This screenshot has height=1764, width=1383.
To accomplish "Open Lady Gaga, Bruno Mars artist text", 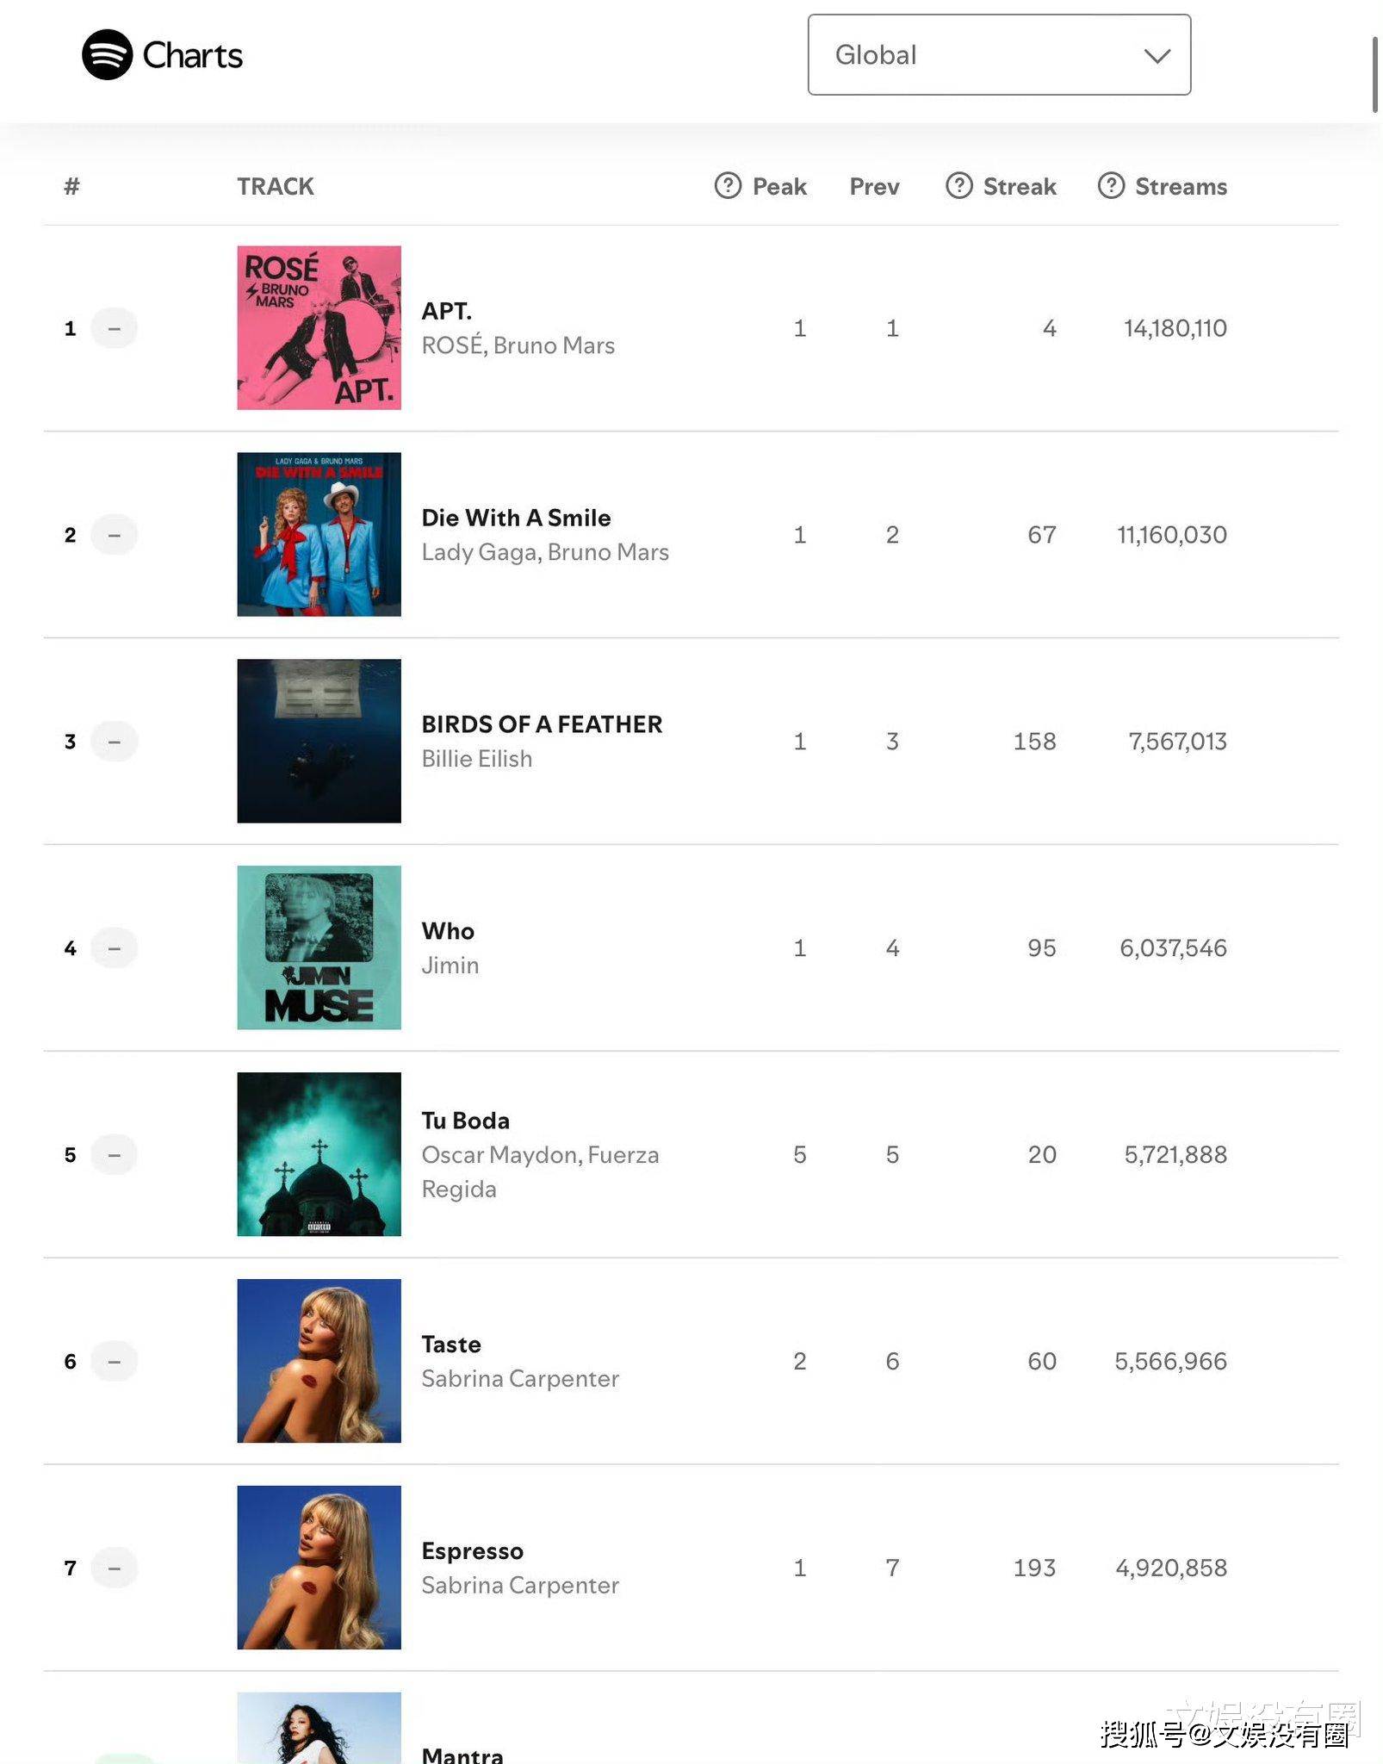I will 545,552.
